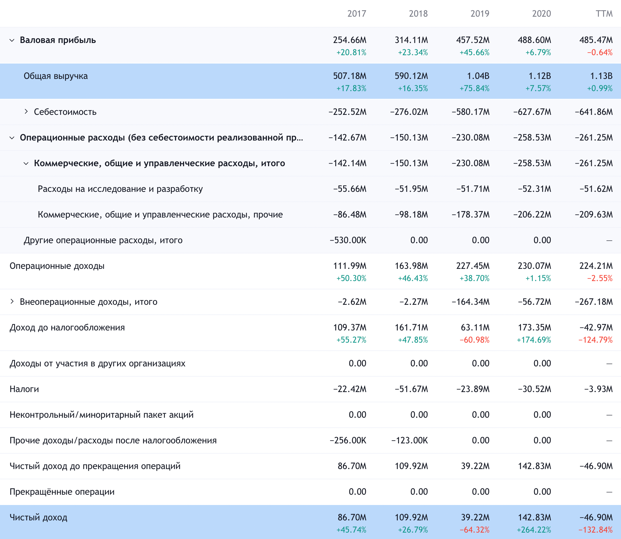Click the Операционные доходы row label
The width and height of the screenshot is (621, 539).
point(57,266)
